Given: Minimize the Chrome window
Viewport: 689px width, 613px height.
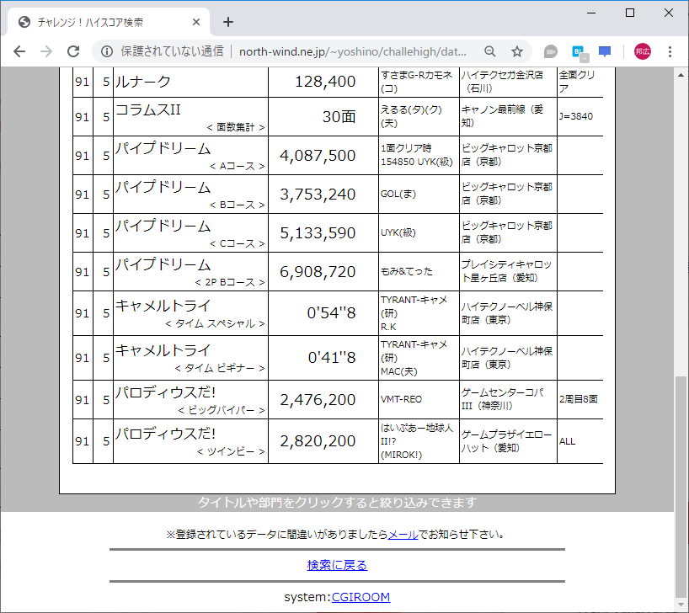Looking at the screenshot, I should click(x=591, y=13).
